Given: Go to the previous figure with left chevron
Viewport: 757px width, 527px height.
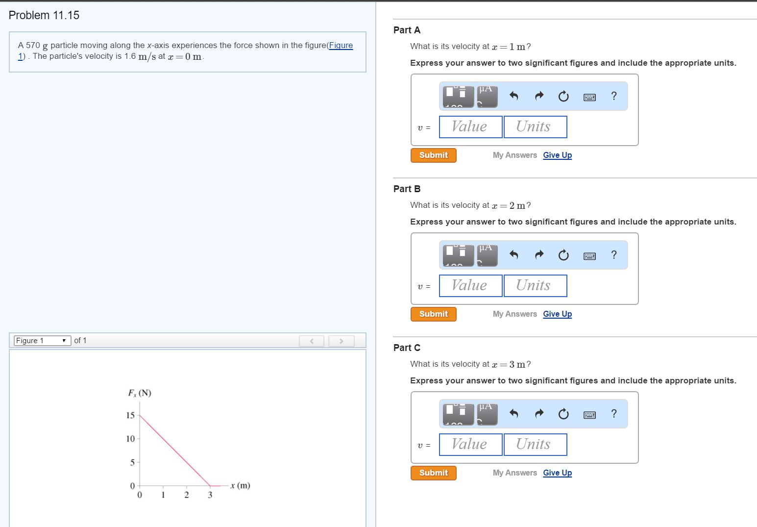Looking at the screenshot, I should click(312, 341).
